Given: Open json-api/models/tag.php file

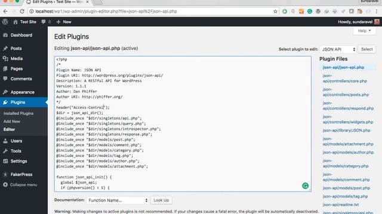Looking at the screenshot, I should click(x=345, y=196).
